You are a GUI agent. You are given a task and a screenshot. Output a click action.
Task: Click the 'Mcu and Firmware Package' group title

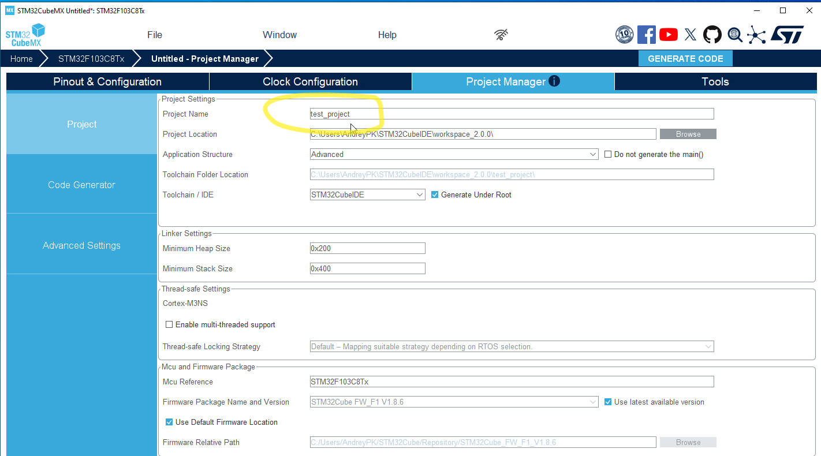tap(208, 367)
